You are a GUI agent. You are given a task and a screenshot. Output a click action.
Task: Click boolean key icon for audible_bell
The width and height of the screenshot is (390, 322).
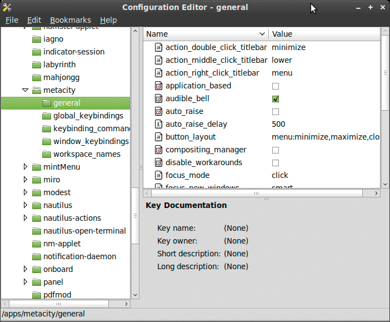pyautogui.click(x=158, y=98)
